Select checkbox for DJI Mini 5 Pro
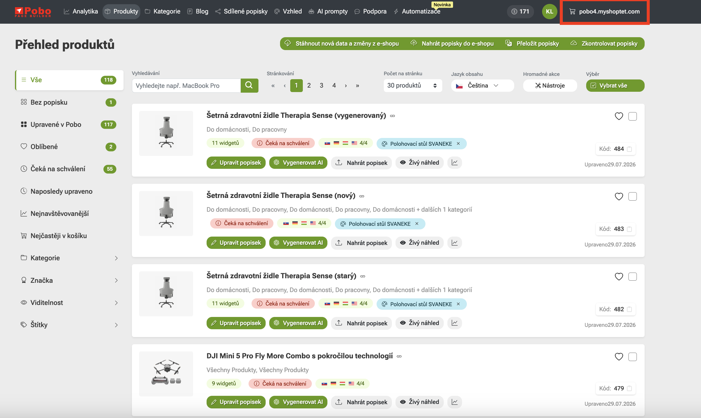This screenshot has width=701, height=418. (x=633, y=357)
